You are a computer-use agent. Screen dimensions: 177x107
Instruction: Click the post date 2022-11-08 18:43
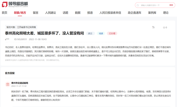click(38, 39)
